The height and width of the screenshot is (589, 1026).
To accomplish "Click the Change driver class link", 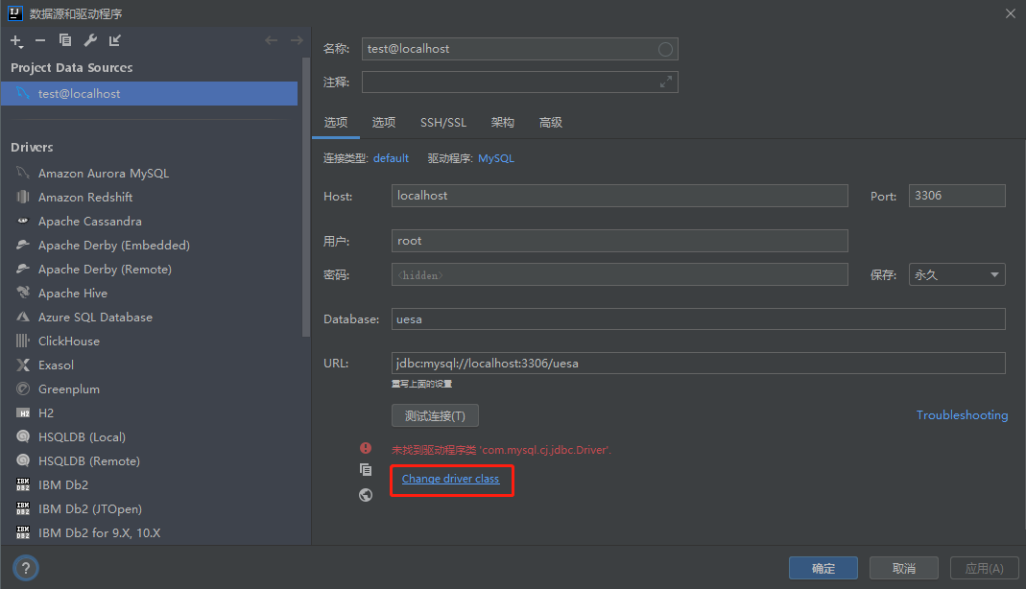I will click(x=451, y=479).
